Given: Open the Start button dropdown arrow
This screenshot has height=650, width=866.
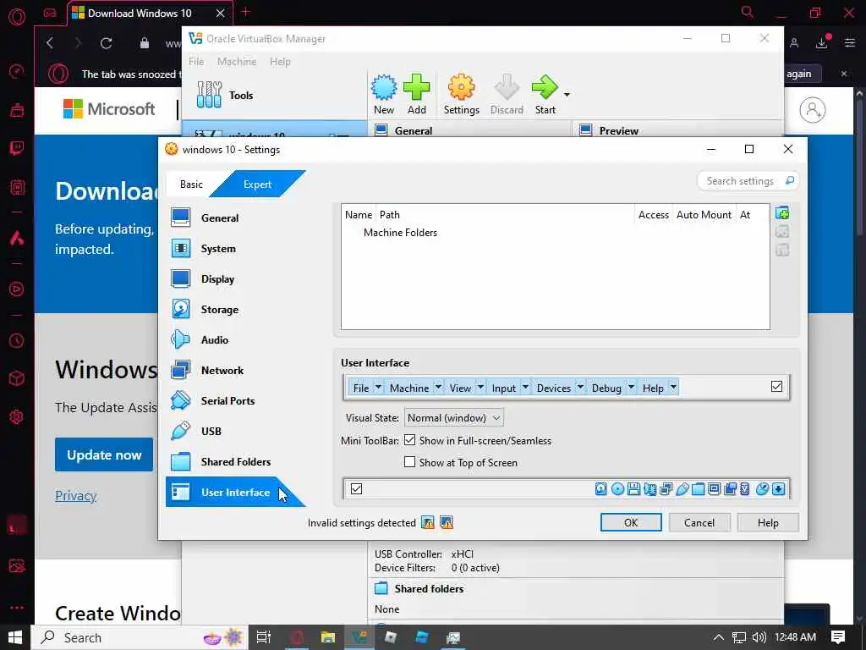Looking at the screenshot, I should (x=567, y=95).
